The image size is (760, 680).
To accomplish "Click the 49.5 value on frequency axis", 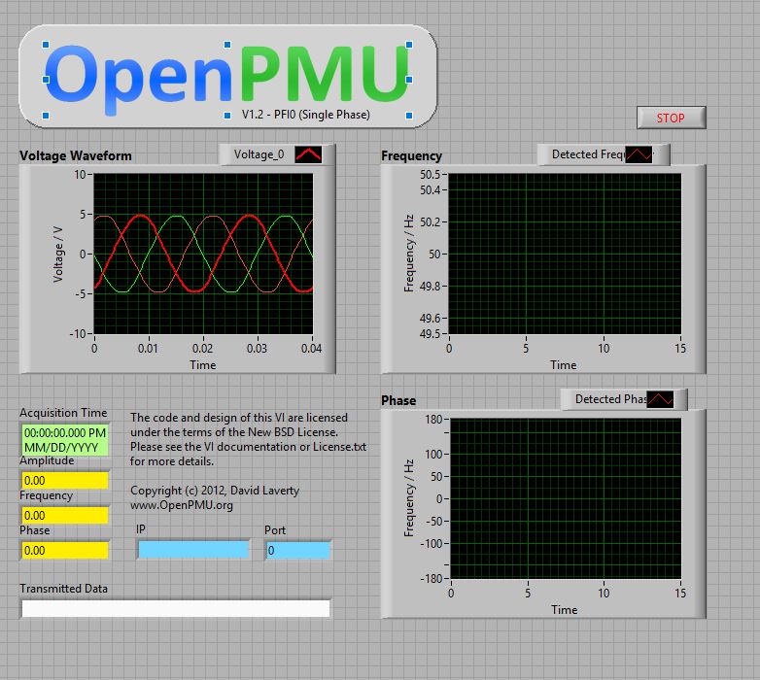I will point(431,334).
